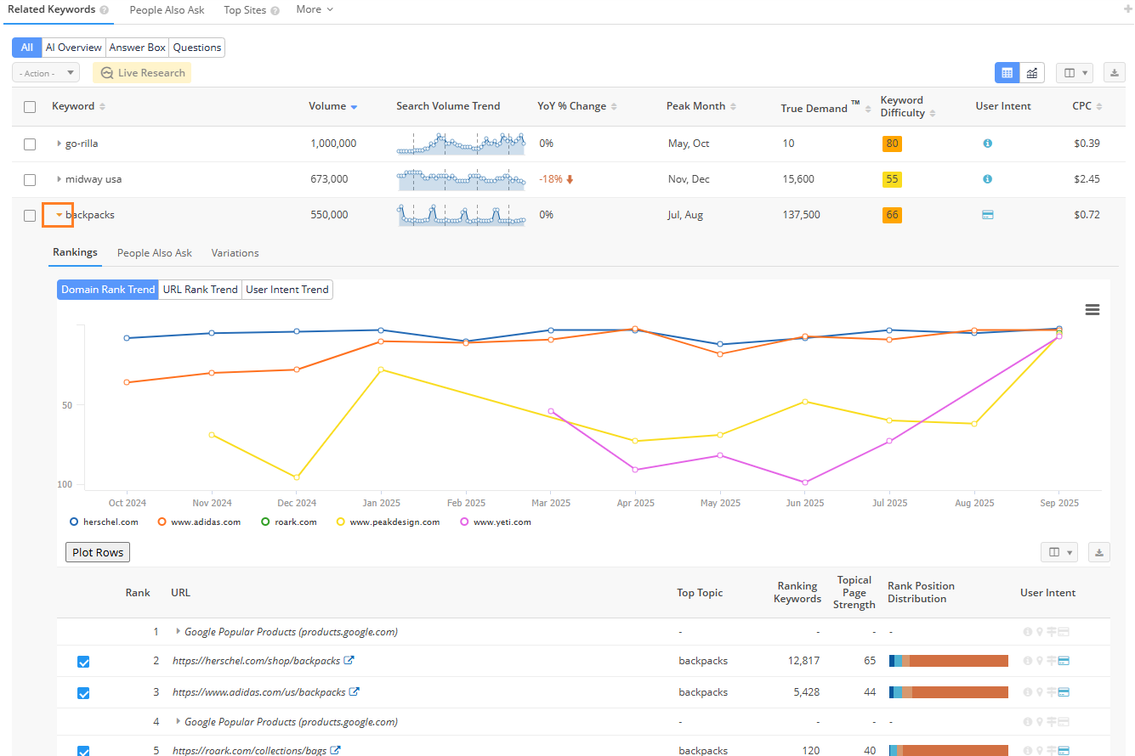
Task: Open herschel.com URL external link icon
Action: [349, 661]
